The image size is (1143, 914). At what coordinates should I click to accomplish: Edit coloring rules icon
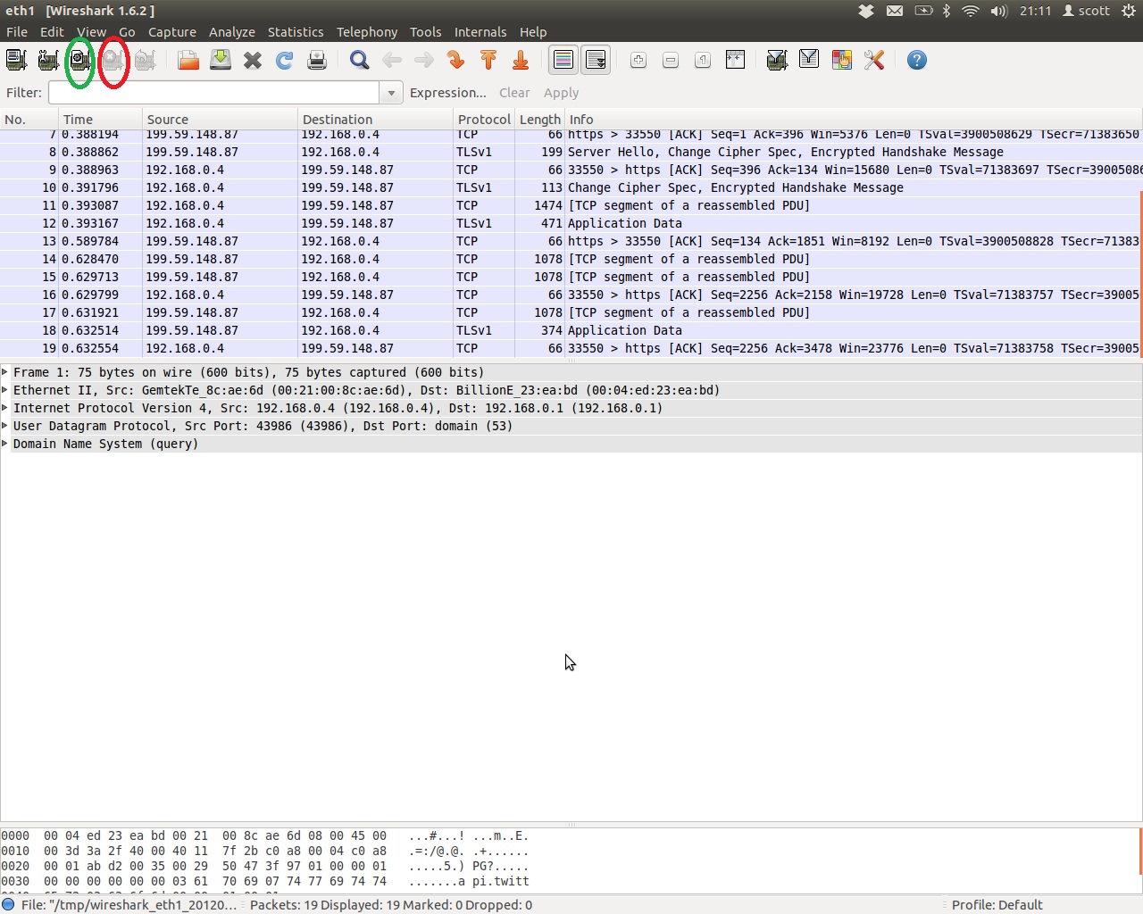click(x=841, y=60)
